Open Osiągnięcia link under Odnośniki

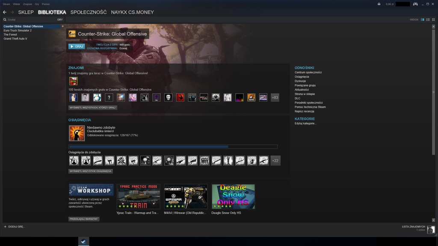coord(302,77)
